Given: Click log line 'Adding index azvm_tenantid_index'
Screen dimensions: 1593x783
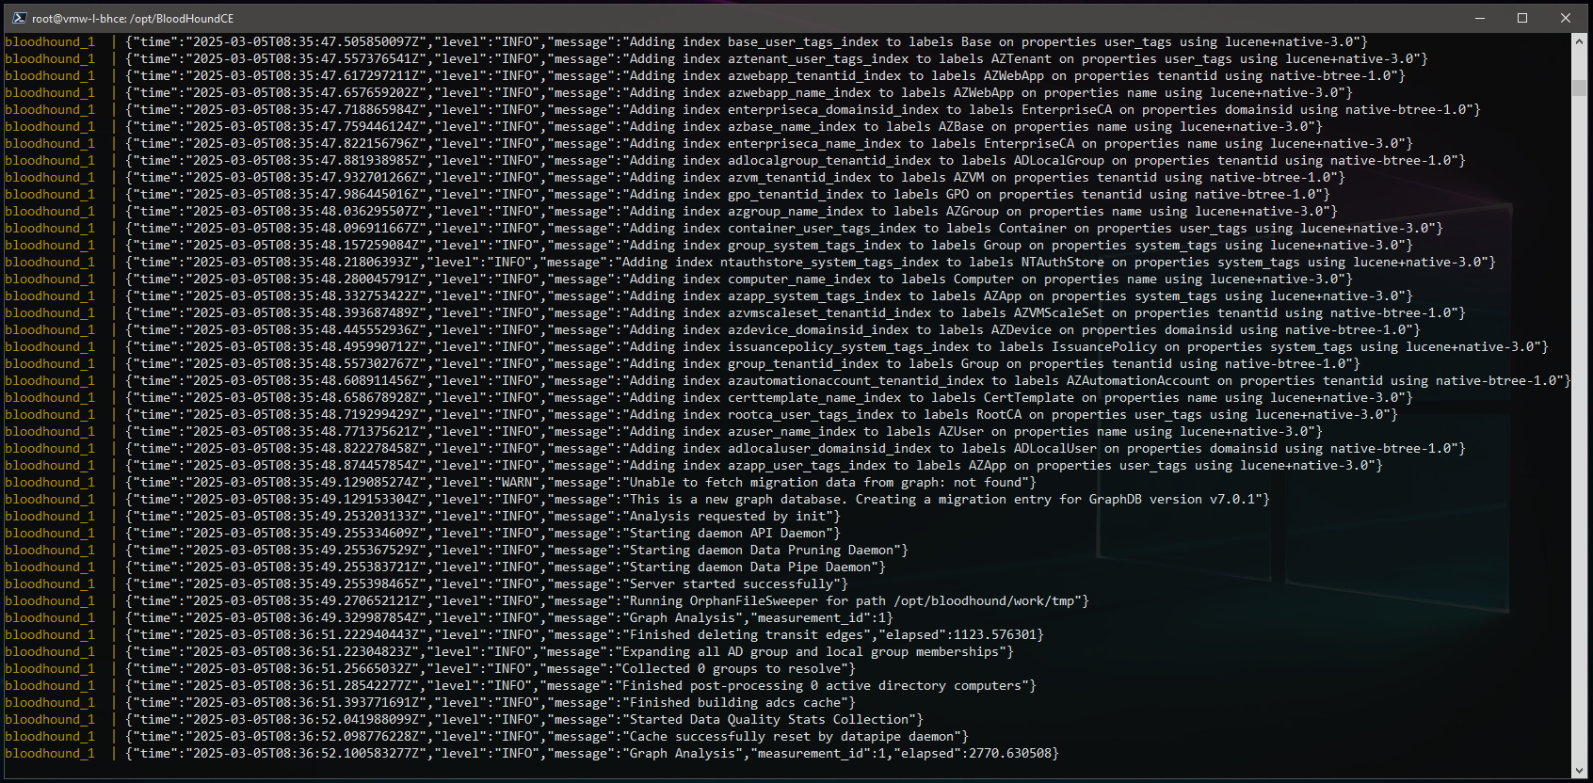Looking at the screenshot, I should (675, 178).
